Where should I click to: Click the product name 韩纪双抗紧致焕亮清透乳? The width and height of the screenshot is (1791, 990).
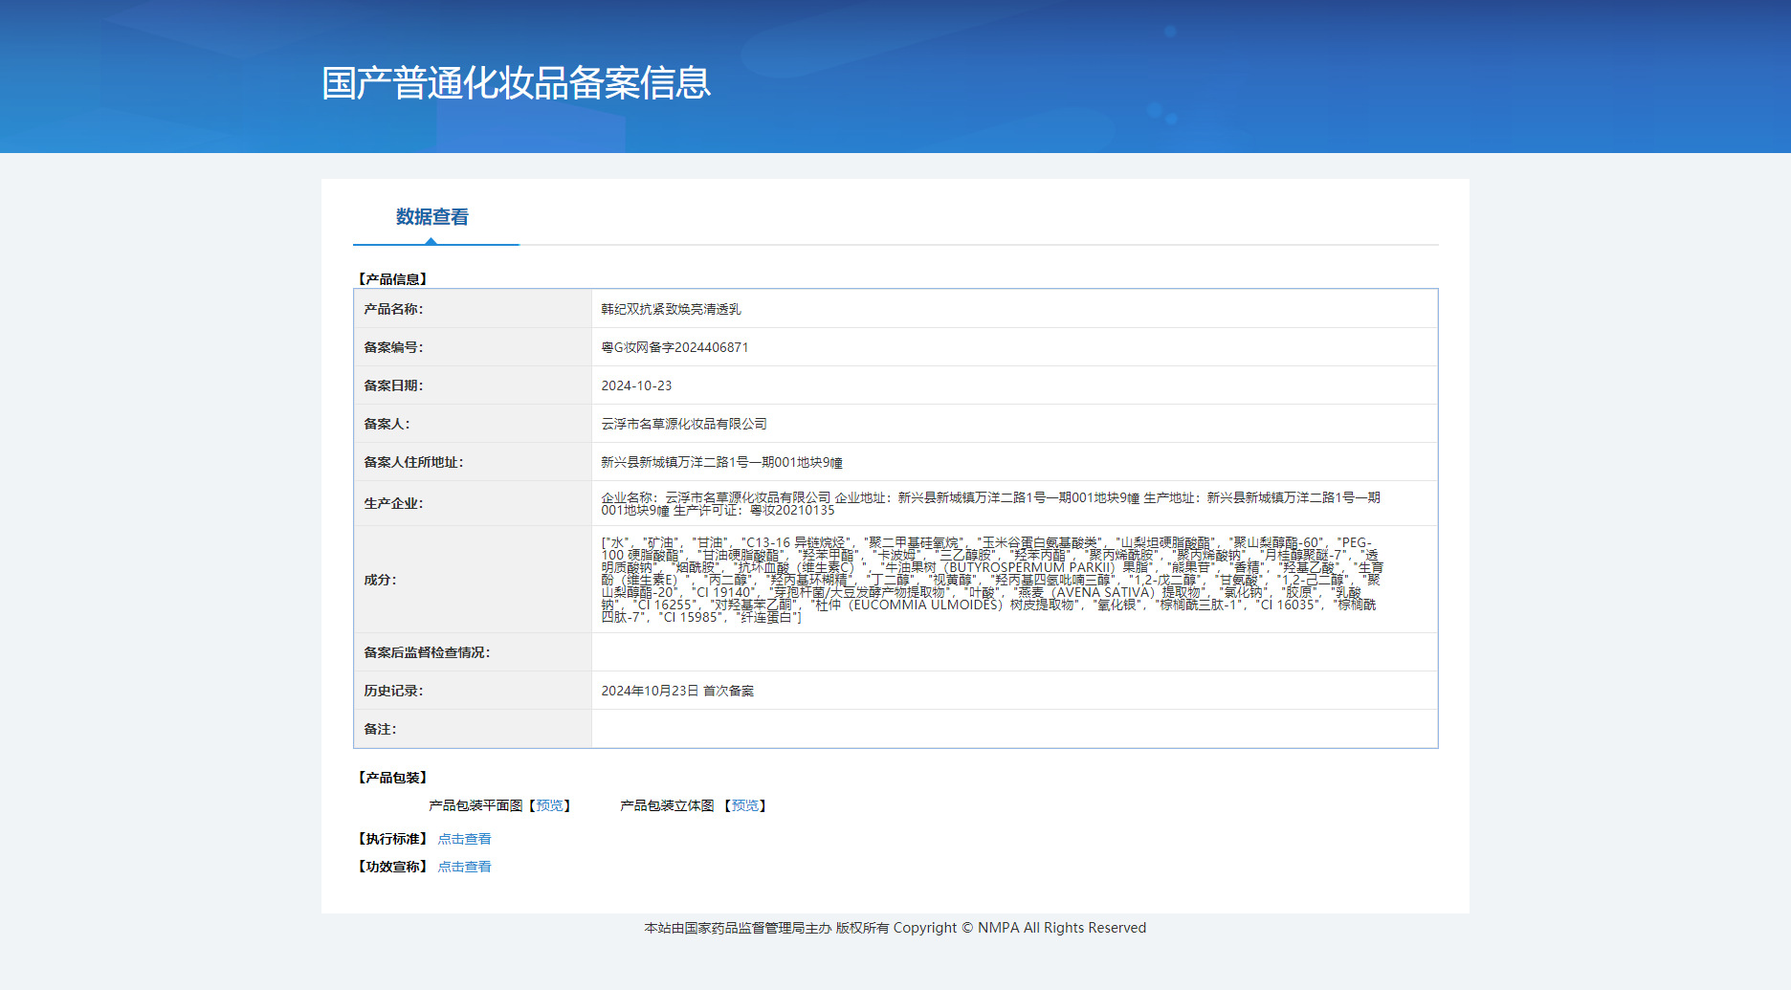point(671,309)
